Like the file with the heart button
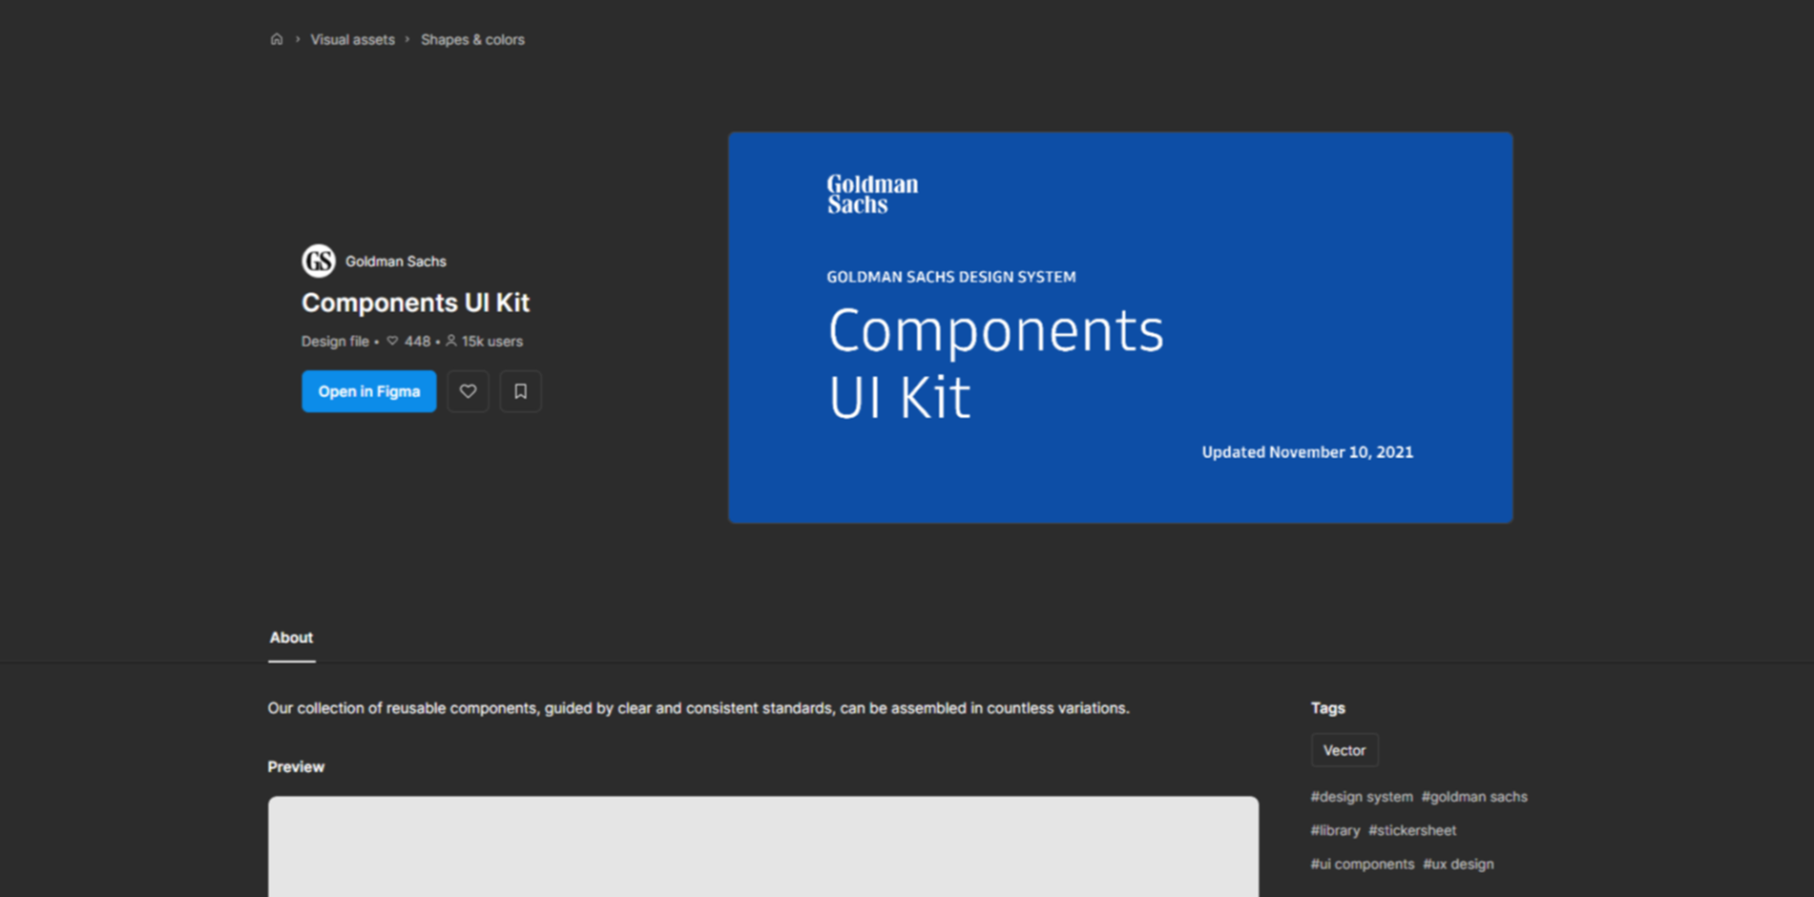This screenshot has width=1814, height=897. point(468,391)
